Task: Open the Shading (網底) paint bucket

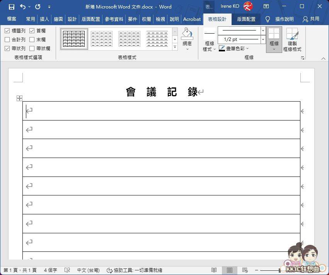Action: click(187, 34)
